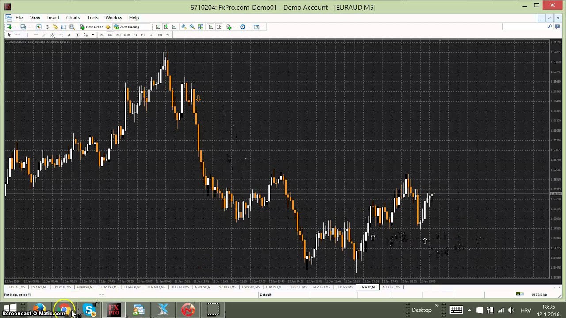This screenshot has height=318, width=566.
Task: Zoom in on the chart
Action: [x=184, y=27]
